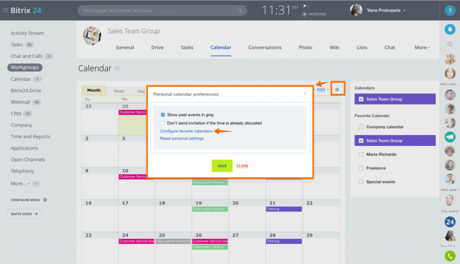Open Telephony in sidebar

pos(22,171)
